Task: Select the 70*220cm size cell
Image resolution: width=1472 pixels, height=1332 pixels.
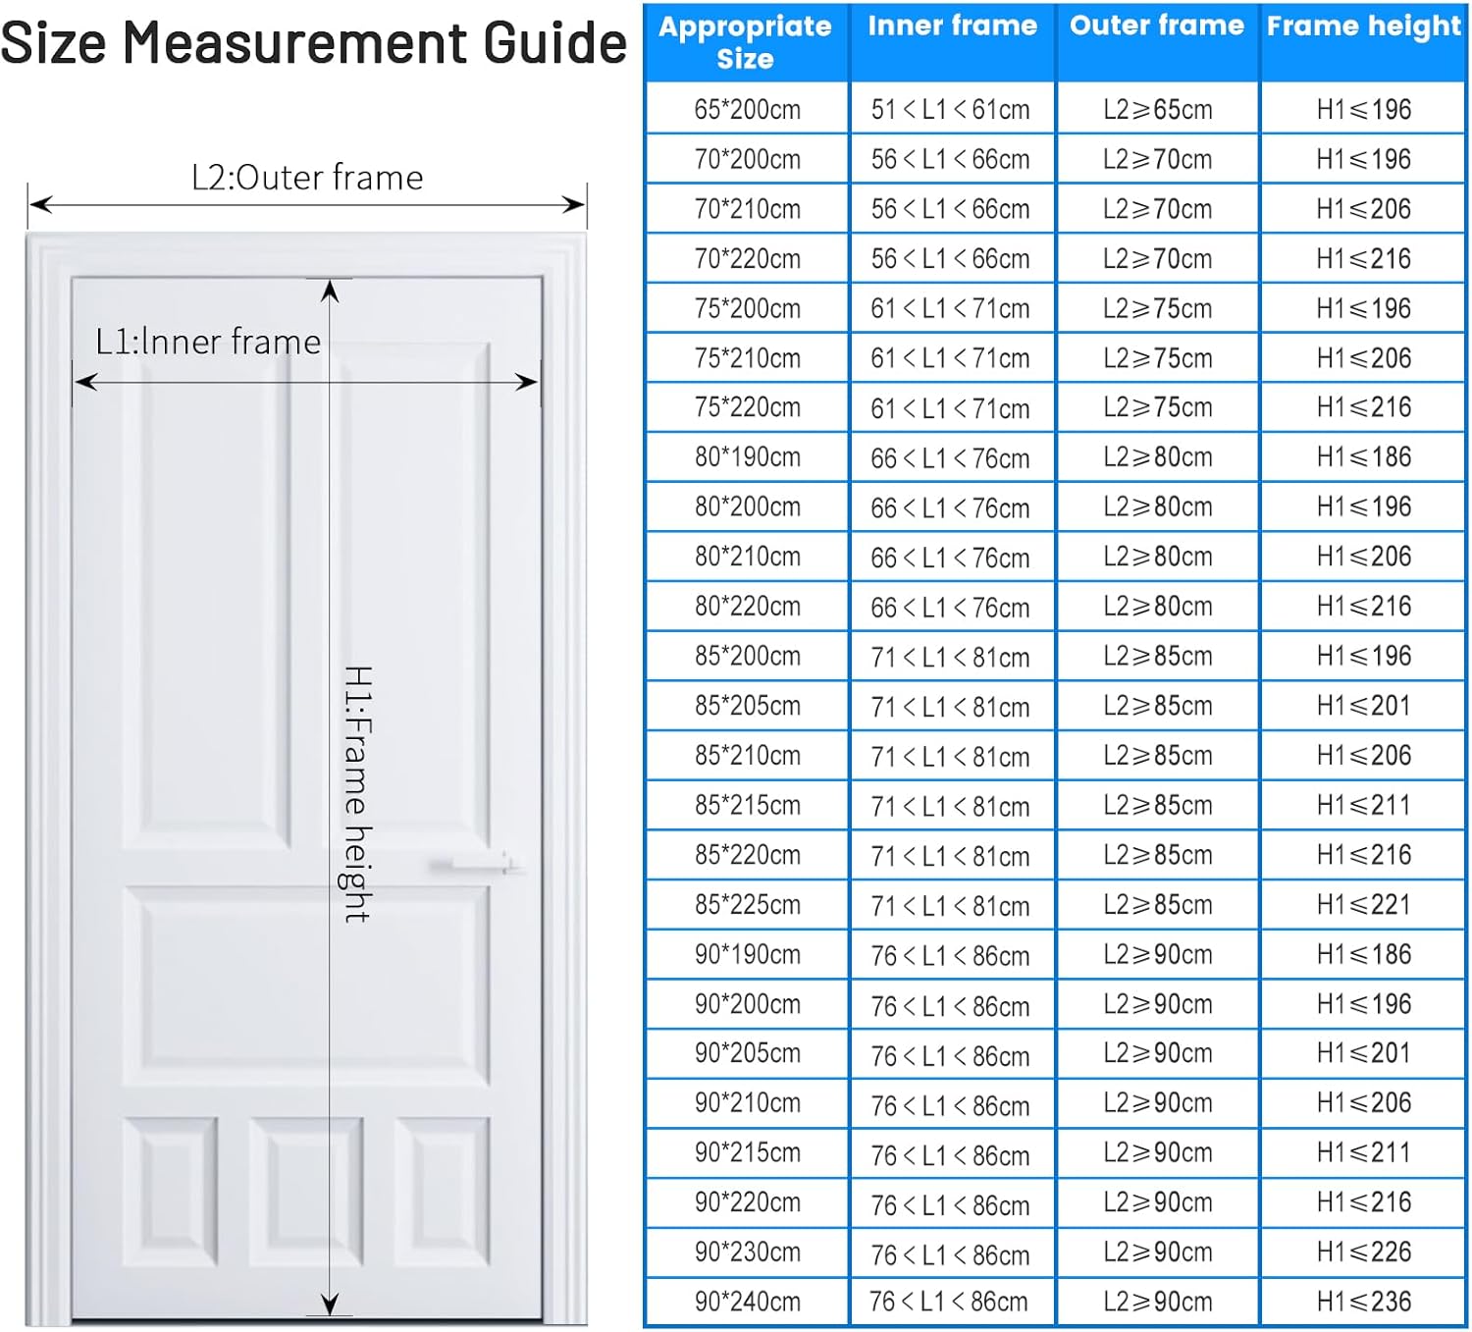Action: pyautogui.click(x=747, y=258)
